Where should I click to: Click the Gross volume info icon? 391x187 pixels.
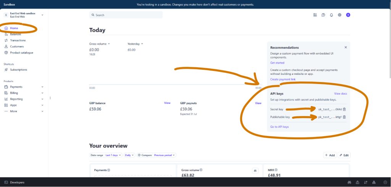coord(201,170)
